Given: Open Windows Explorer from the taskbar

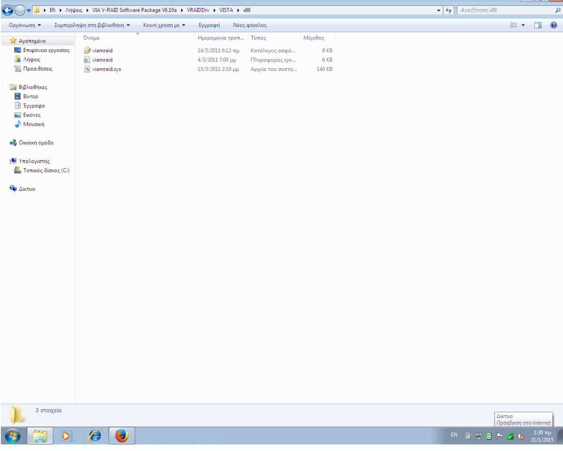Looking at the screenshot, I should pyautogui.click(x=40, y=436).
